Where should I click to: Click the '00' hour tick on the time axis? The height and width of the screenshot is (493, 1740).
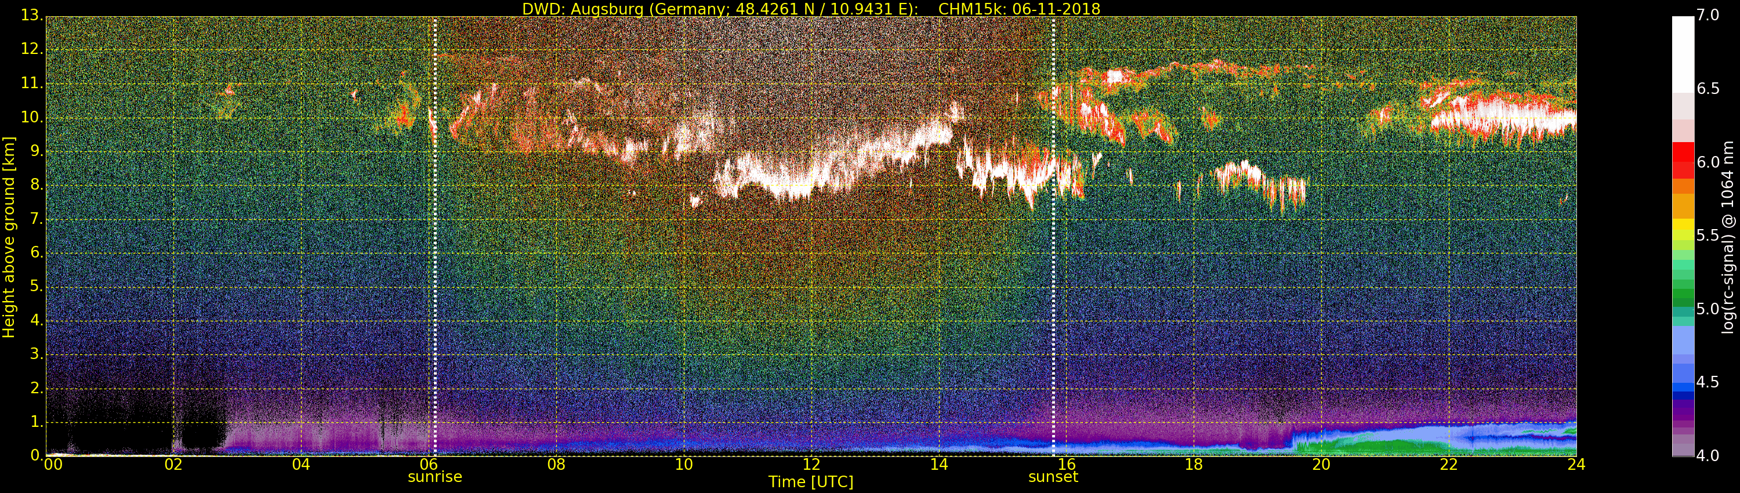click(x=52, y=465)
